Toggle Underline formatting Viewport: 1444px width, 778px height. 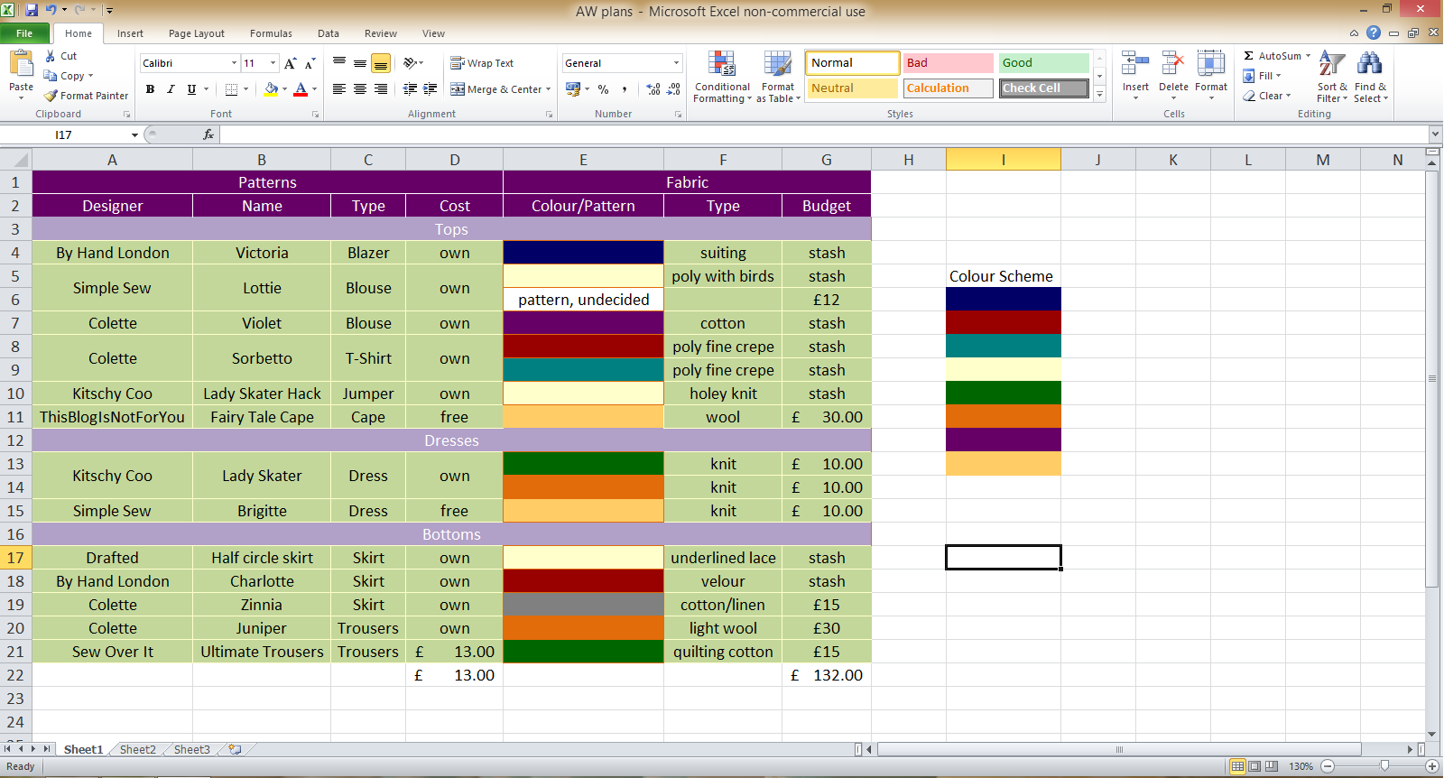pos(191,89)
